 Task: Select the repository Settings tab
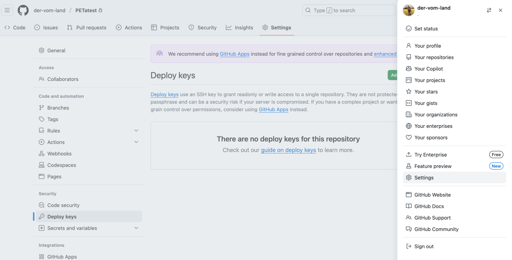[277, 28]
